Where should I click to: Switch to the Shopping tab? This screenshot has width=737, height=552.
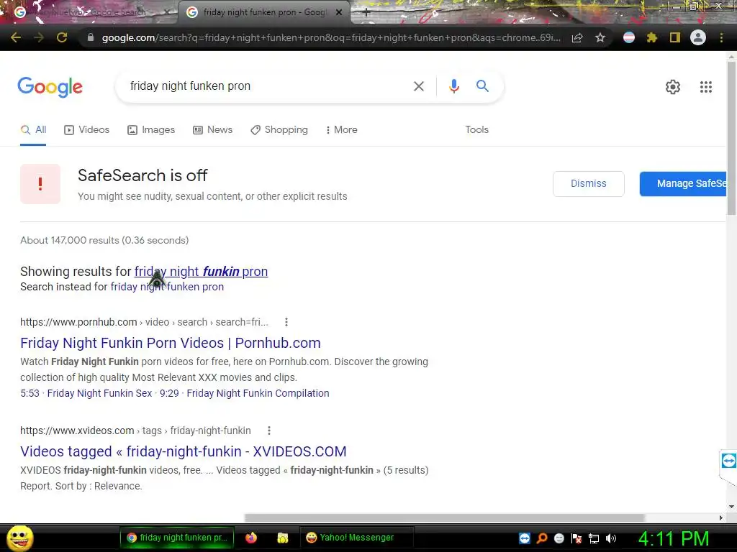coord(279,130)
